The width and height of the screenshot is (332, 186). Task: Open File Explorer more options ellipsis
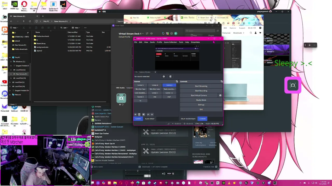85,28
